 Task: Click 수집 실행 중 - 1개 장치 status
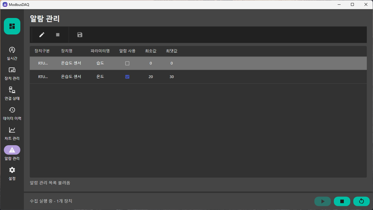tap(51, 201)
